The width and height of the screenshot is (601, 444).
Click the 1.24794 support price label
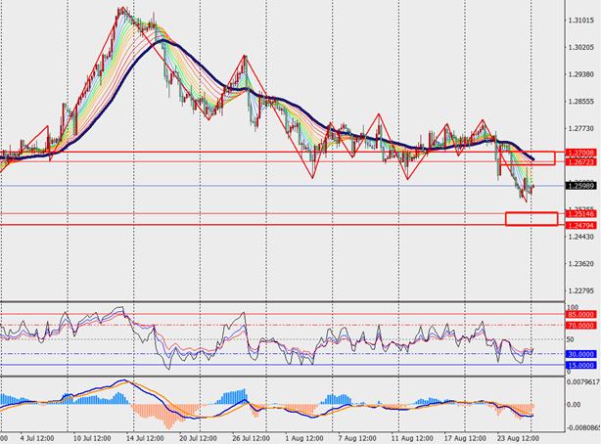581,225
